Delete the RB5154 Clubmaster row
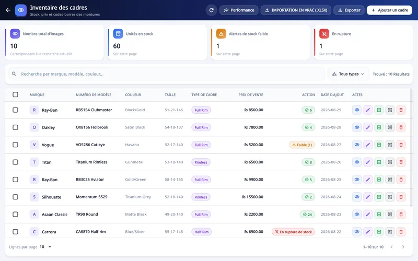This screenshot has height=261, width=418. 401,110
